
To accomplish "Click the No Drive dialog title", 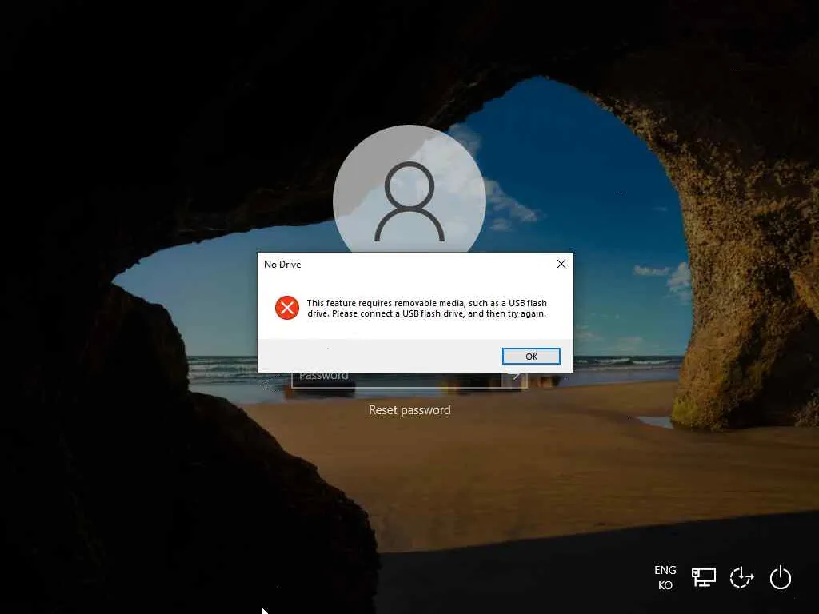I will point(282,265).
